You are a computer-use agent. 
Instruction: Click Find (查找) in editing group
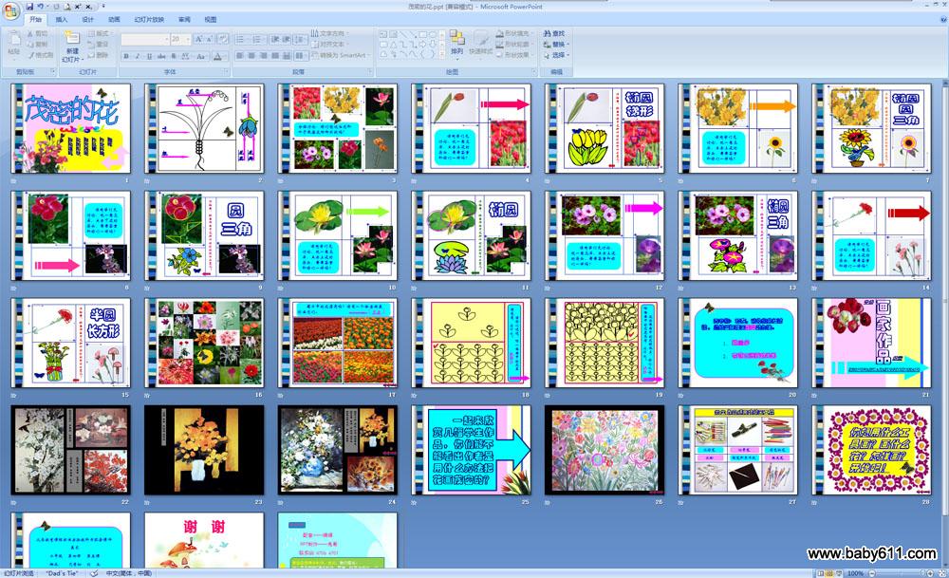pyautogui.click(x=554, y=34)
